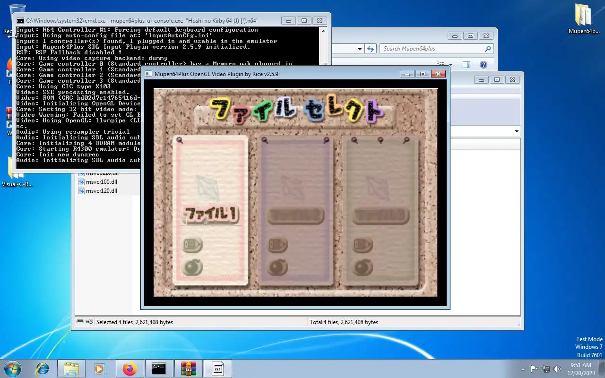The width and height of the screenshot is (605, 378).
Task: Open the volume speaker tray icon
Action: point(557,369)
